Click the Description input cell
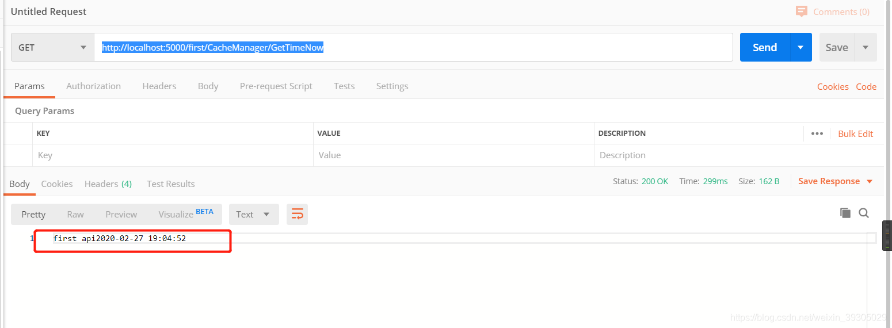 click(739, 155)
